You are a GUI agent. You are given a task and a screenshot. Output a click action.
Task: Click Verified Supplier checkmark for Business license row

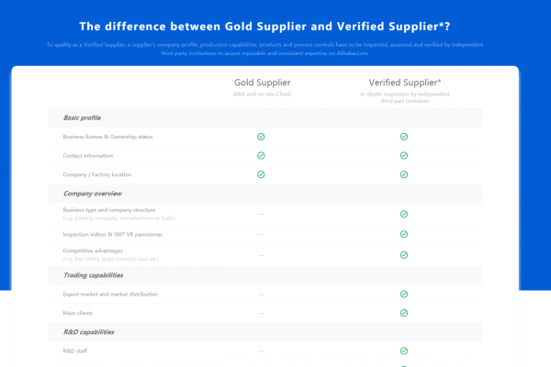tap(404, 137)
